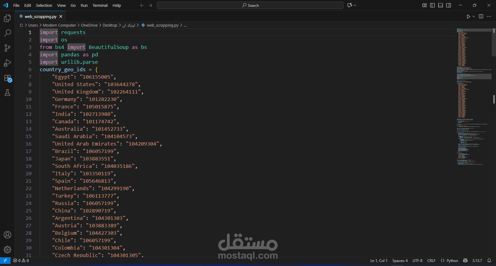Open the View menu
496x266 pixels.
click(61, 5)
